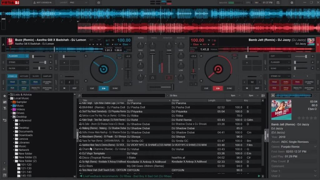Click the left deck headphone cue icon
The height and width of the screenshot is (180, 320).
point(152,77)
